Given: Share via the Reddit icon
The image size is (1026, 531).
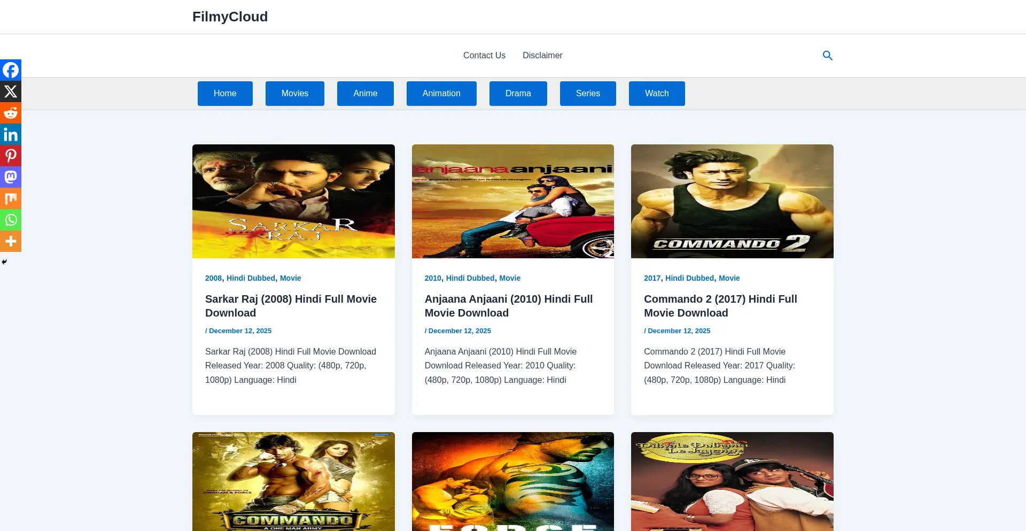Looking at the screenshot, I should (x=11, y=113).
